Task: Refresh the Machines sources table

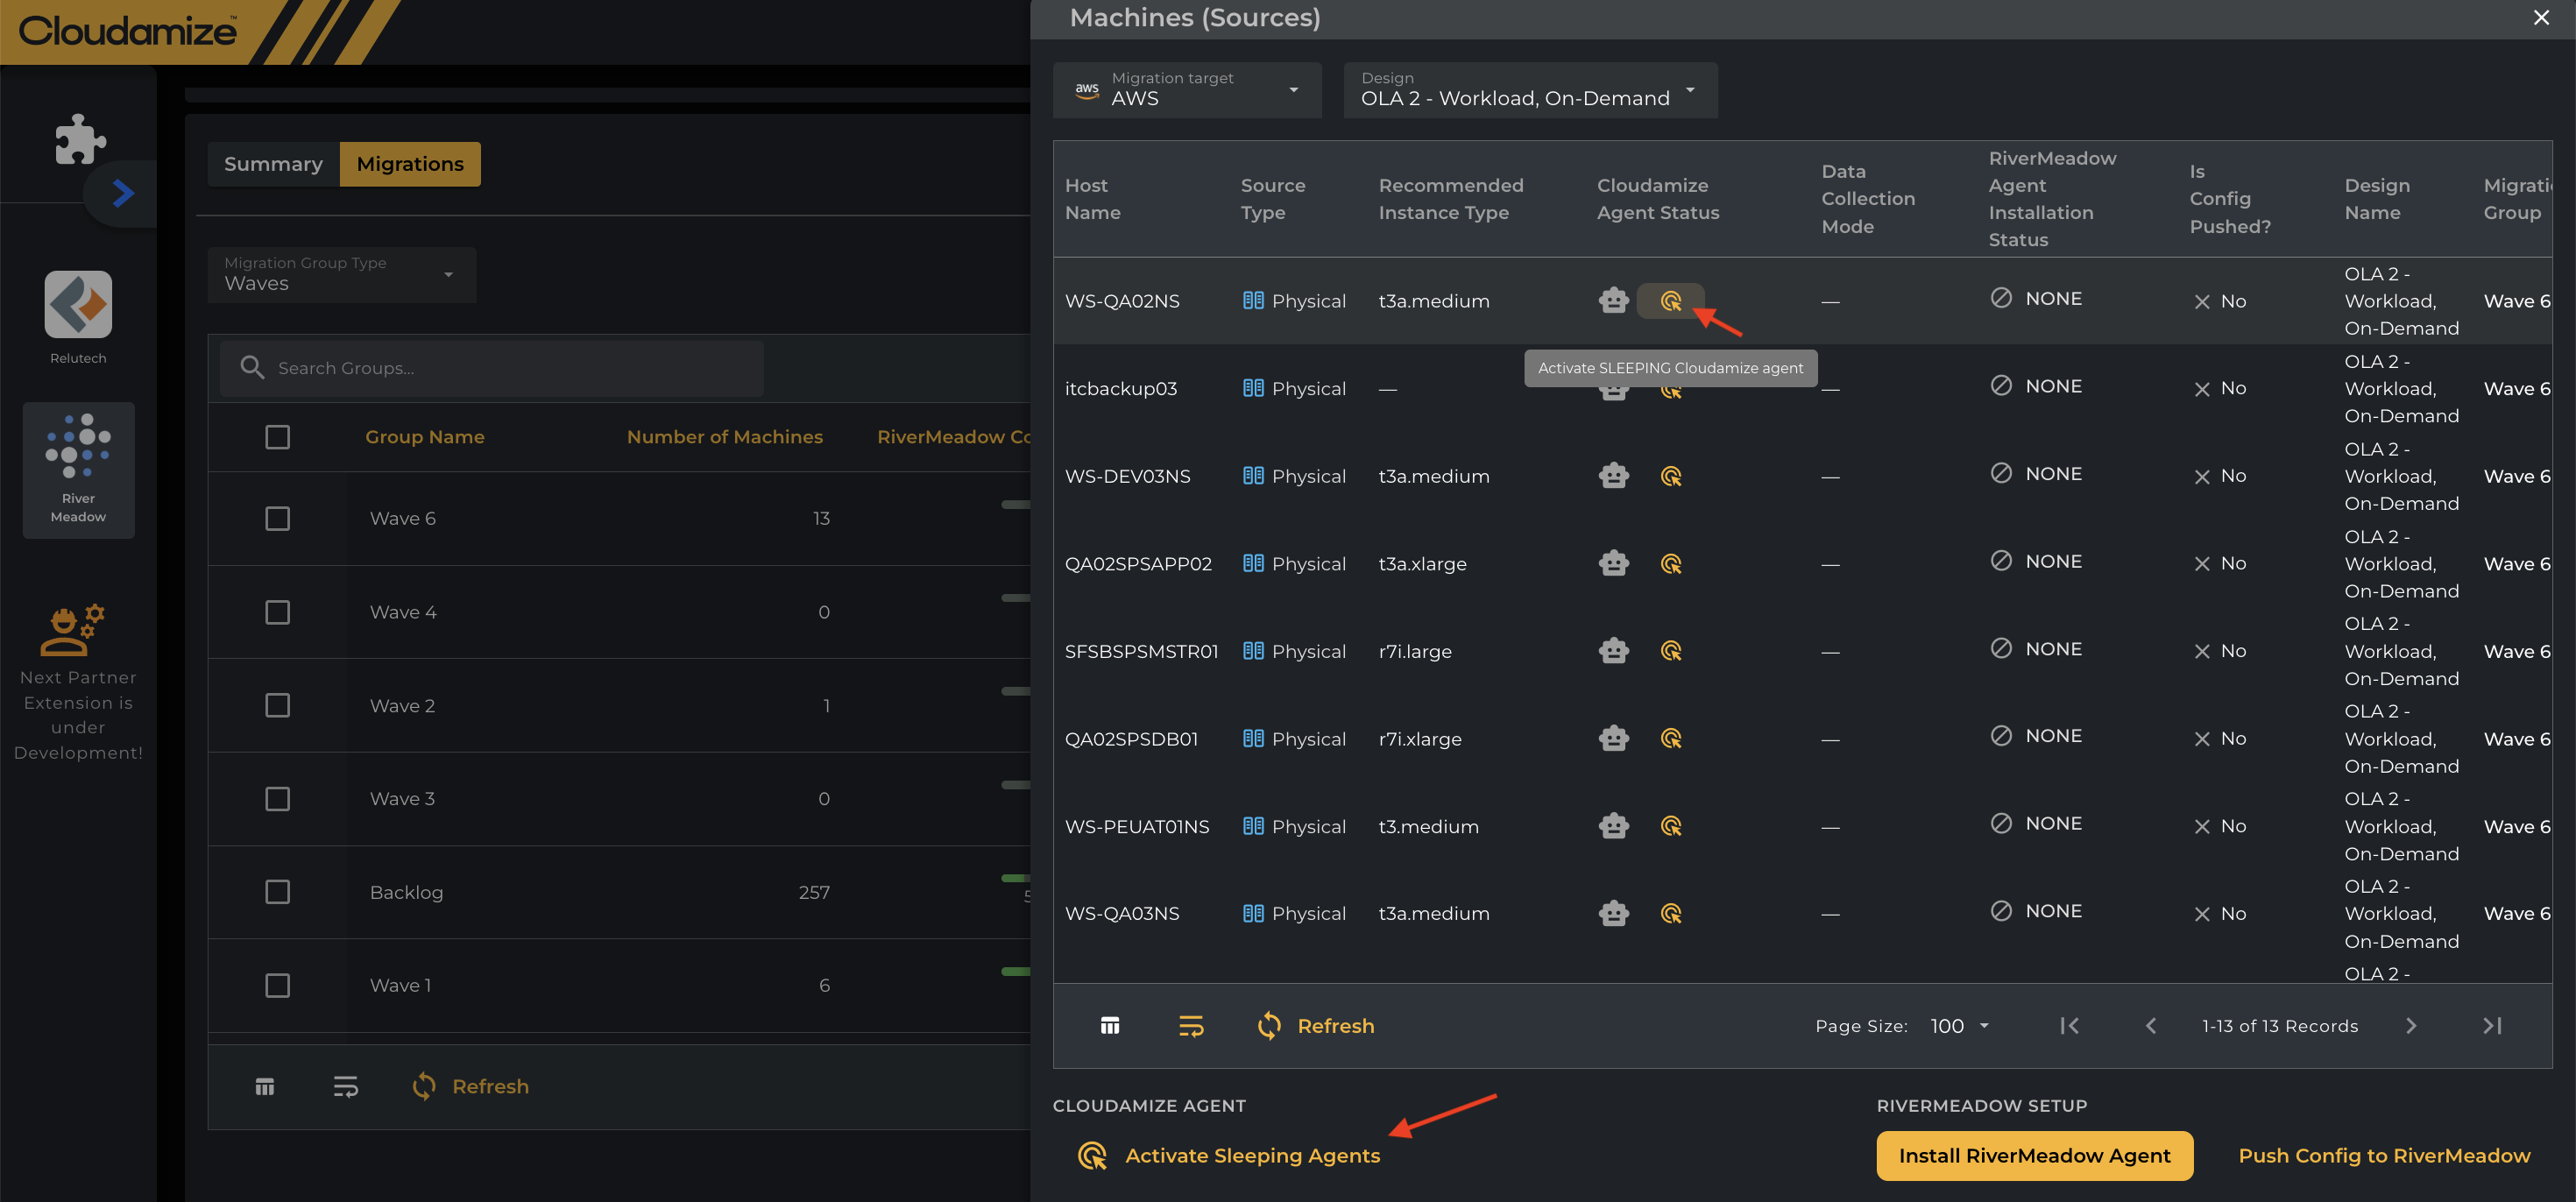Action: click(1316, 1026)
